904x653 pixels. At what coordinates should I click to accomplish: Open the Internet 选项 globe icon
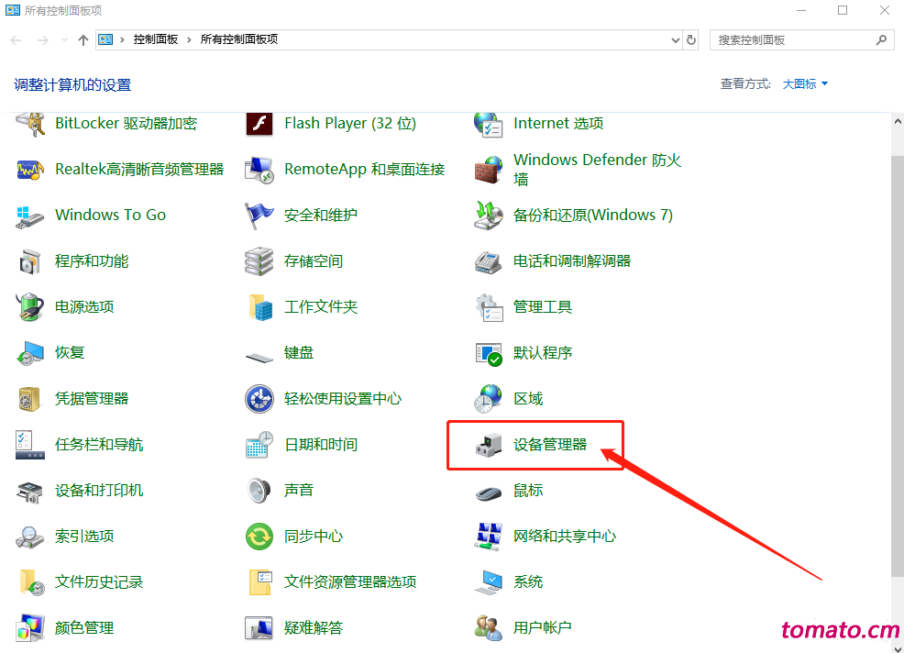click(x=489, y=124)
